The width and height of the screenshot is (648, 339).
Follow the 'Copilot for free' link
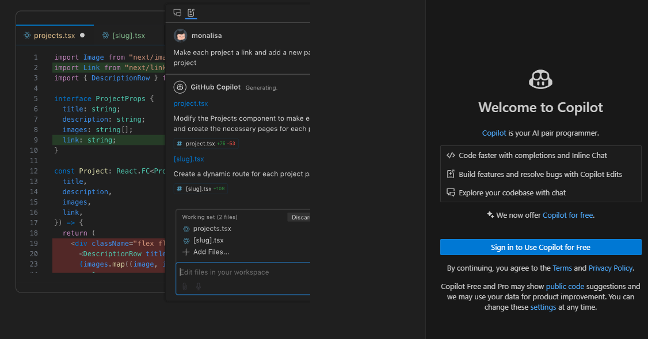coord(567,215)
